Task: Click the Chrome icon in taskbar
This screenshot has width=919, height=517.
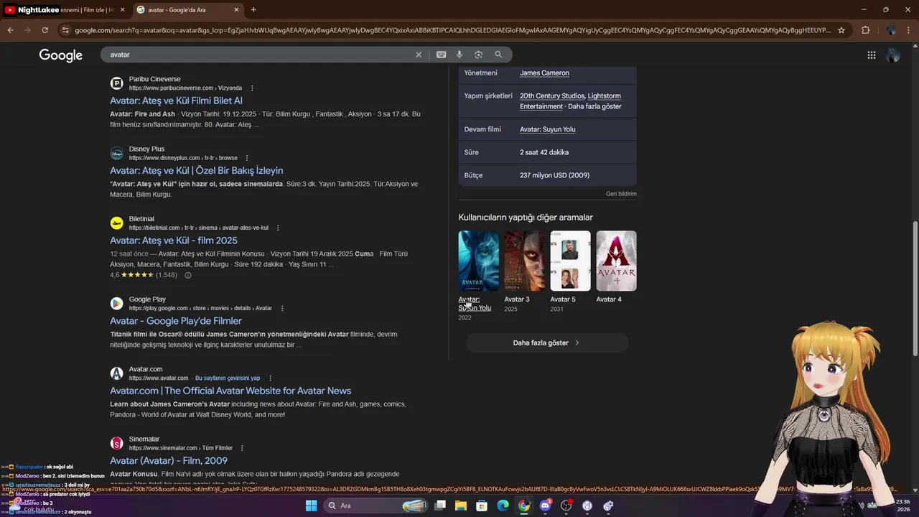Action: (524, 506)
